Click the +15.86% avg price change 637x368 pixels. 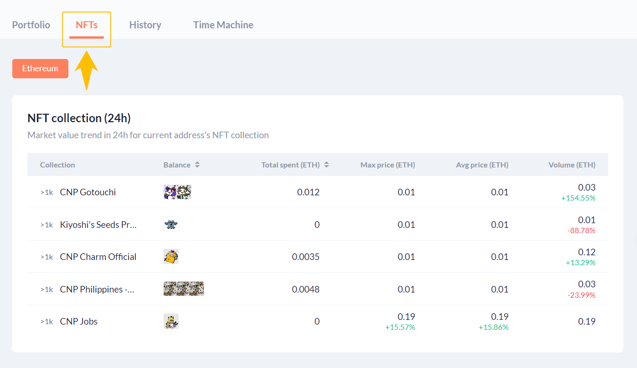(x=494, y=327)
